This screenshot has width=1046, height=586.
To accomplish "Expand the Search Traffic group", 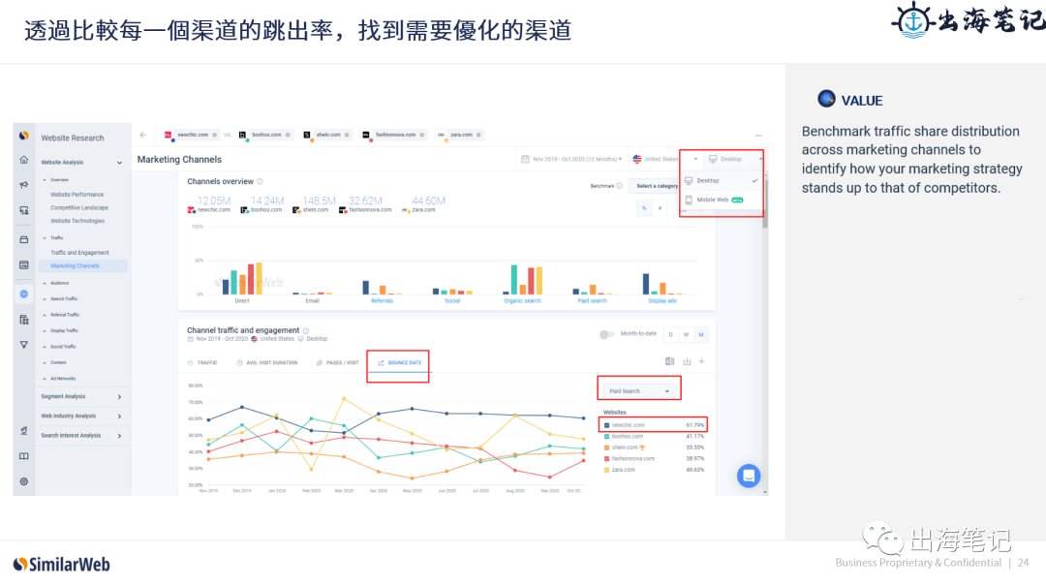I will pos(60,299).
